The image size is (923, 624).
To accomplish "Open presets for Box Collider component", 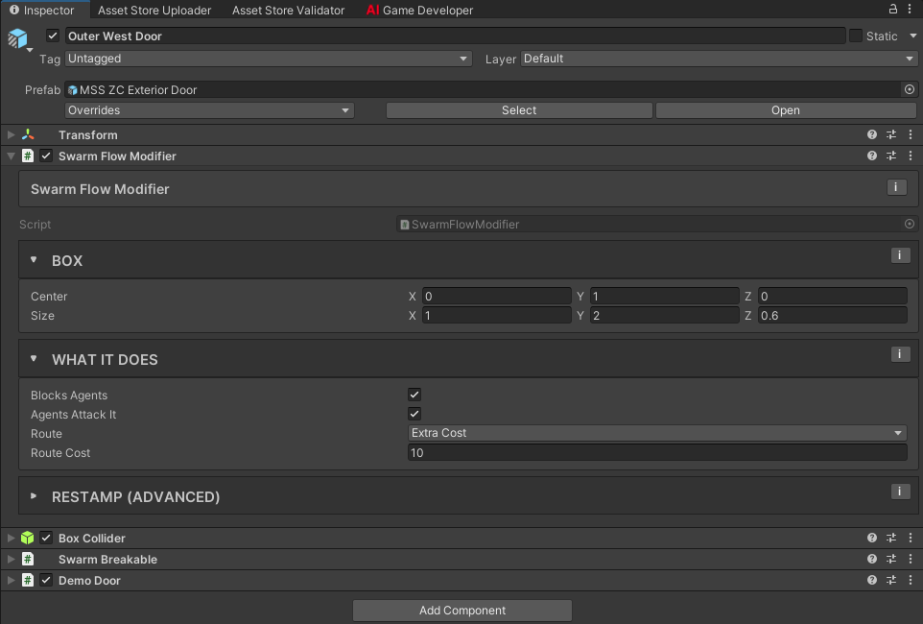I will 891,538.
